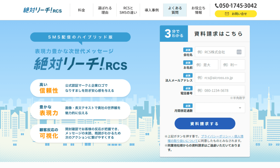Click the 絶対リーチ! RCS header logo
280x168 pixels.
click(42, 10)
